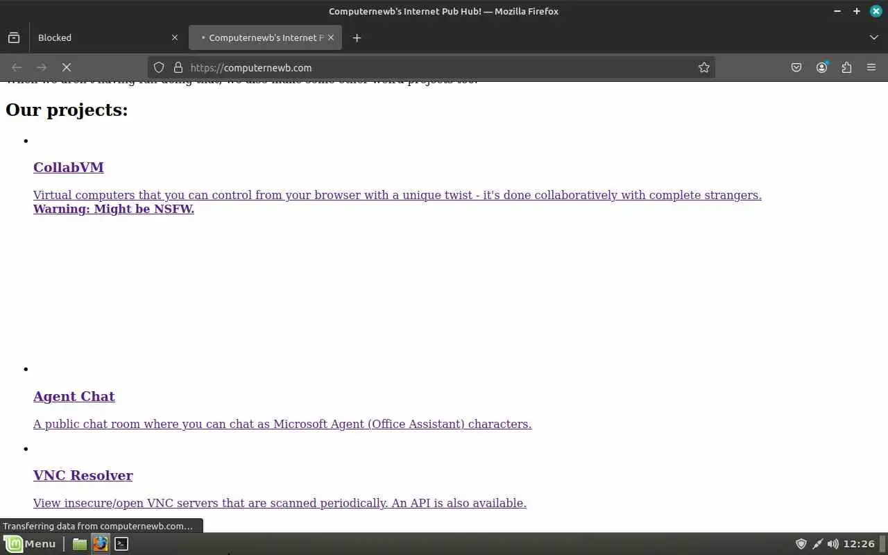Close the Blocked tab
The image size is (888, 555).
pos(175,37)
